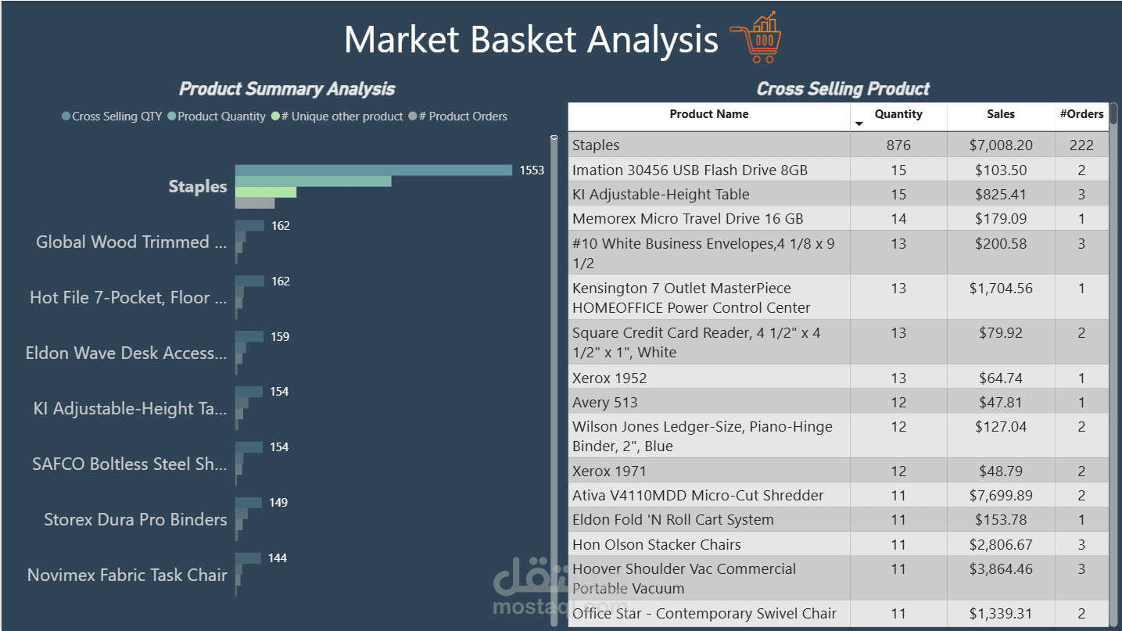Image resolution: width=1122 pixels, height=631 pixels.
Task: Click the gray Product Orders bar for Staples
Action: (255, 203)
